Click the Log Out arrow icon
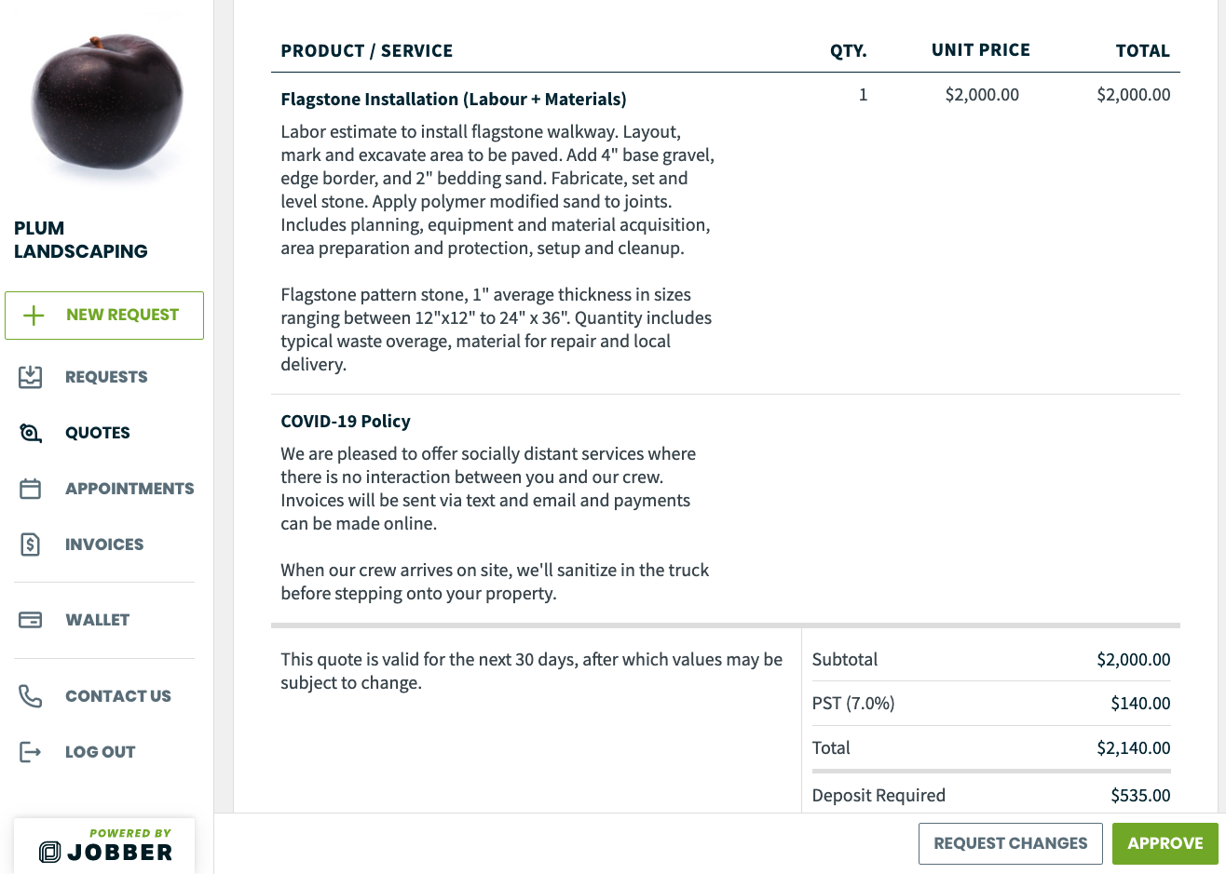 pyautogui.click(x=31, y=752)
